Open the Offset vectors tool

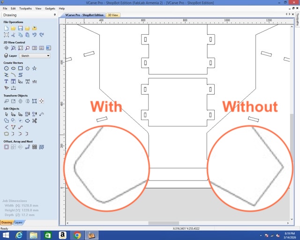[x=6, y=147]
